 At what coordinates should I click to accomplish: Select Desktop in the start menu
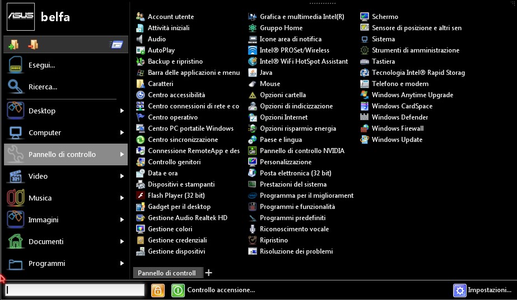(x=66, y=111)
